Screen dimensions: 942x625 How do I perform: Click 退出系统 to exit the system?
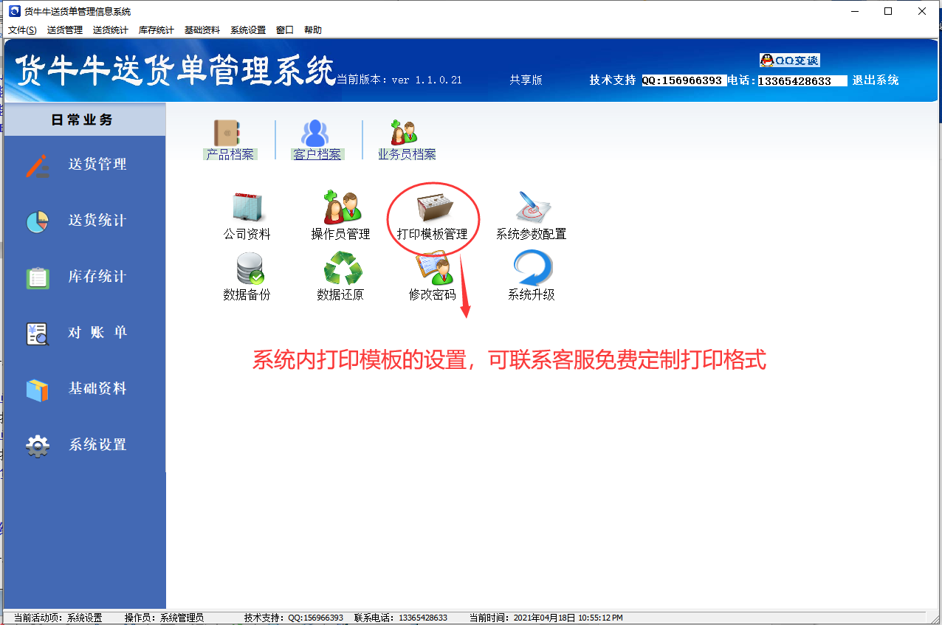(876, 80)
